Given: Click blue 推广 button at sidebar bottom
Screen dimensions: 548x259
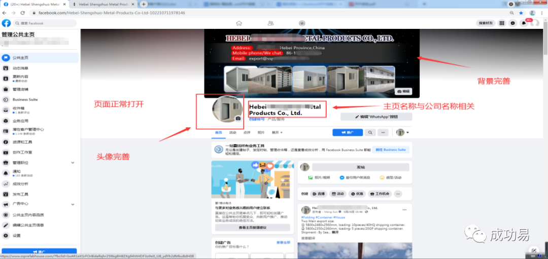Looking at the screenshot, I should coord(39,251).
